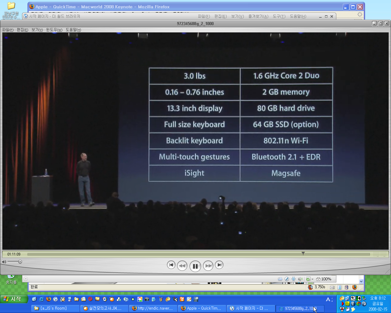Click the system clock 오후 8:12
This screenshot has height=313, width=391.
tap(378, 298)
